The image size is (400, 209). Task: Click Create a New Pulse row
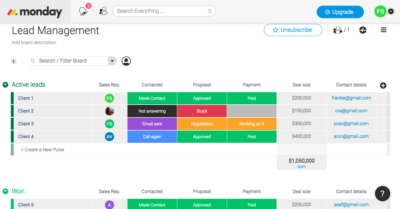(x=43, y=150)
